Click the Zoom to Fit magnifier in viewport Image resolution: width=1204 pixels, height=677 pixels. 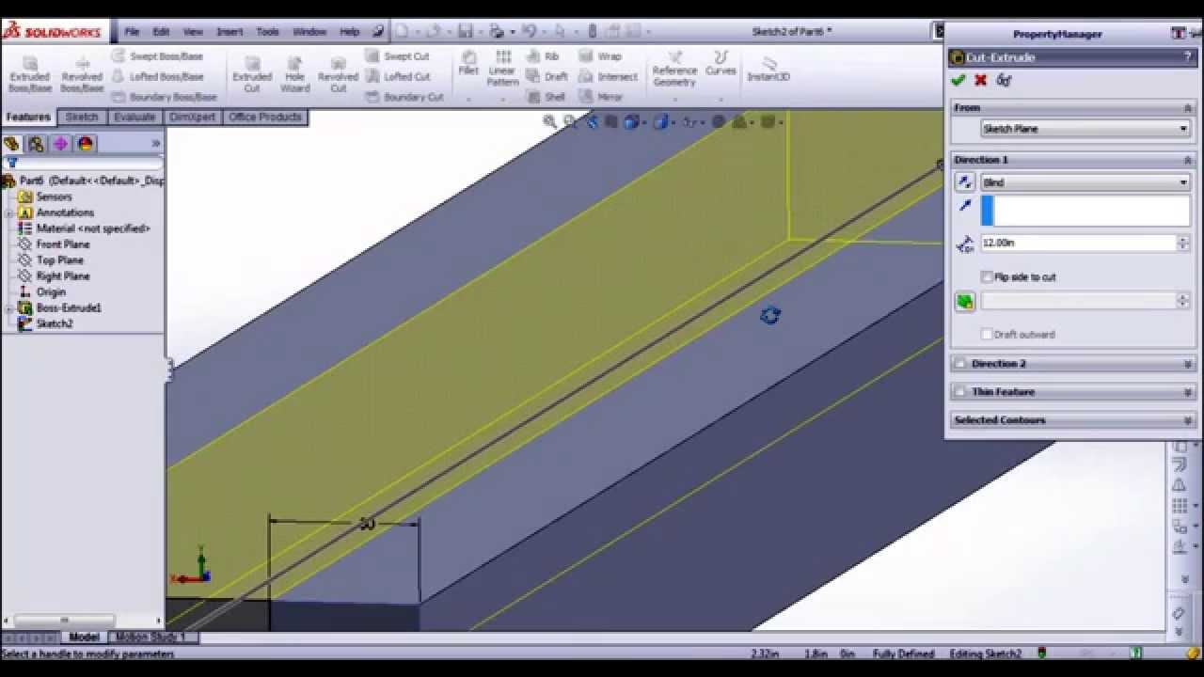tap(550, 121)
